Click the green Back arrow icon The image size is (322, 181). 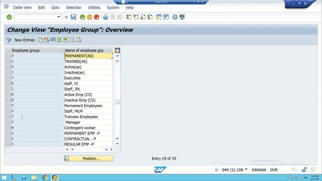[x=83, y=17]
